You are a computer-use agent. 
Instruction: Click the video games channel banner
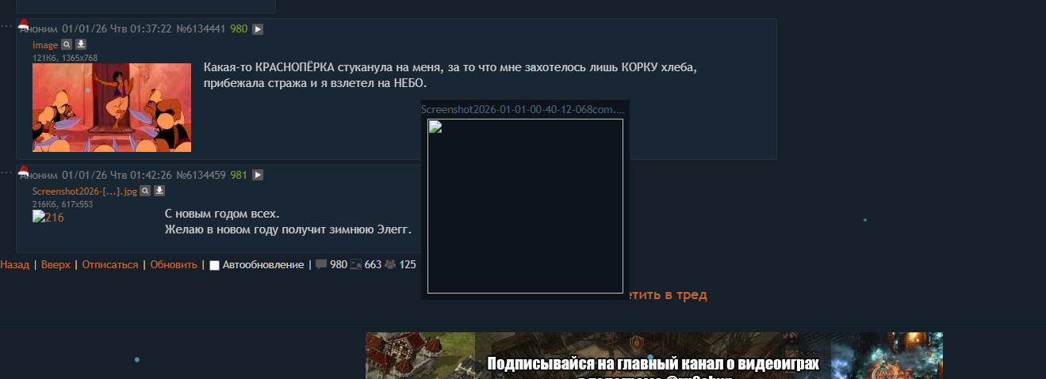tap(654, 356)
